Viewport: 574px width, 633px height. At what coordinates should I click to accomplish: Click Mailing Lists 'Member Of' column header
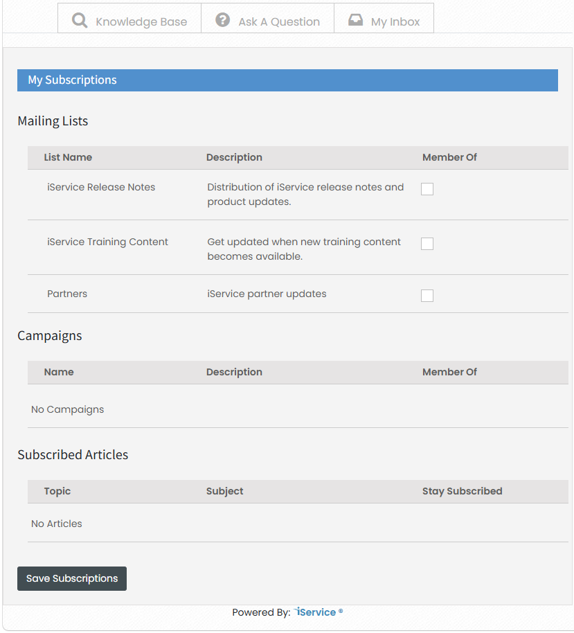[449, 157]
